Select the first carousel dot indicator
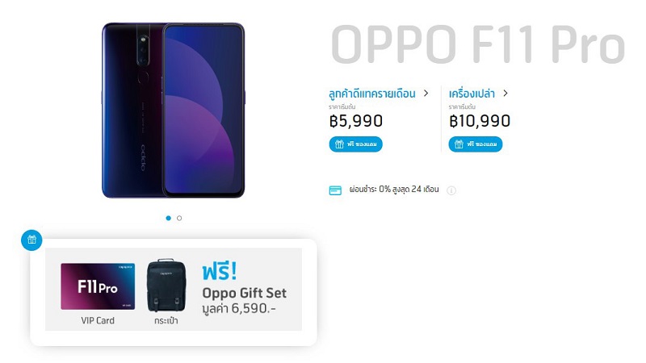The image size is (646, 363). pos(168,218)
